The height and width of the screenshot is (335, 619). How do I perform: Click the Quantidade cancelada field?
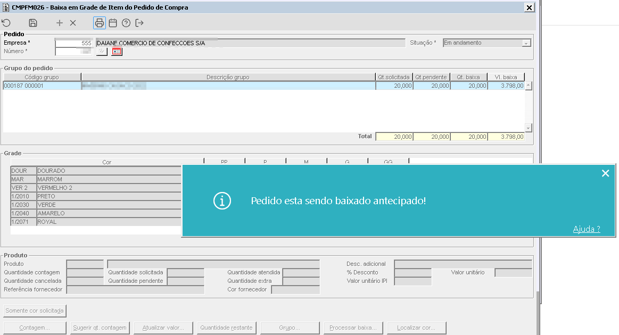point(85,281)
